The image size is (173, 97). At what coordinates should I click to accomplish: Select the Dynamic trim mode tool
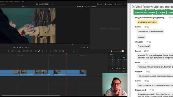(x=16, y=51)
